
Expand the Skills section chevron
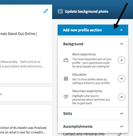click(x=122, y=113)
